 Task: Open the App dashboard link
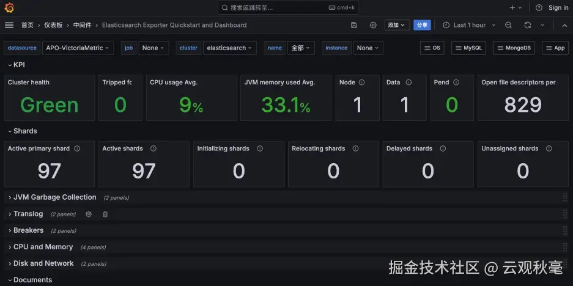(x=555, y=48)
